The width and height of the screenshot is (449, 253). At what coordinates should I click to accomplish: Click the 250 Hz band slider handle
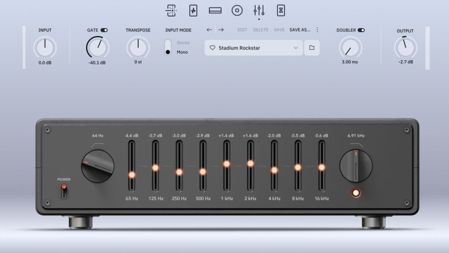179,172
